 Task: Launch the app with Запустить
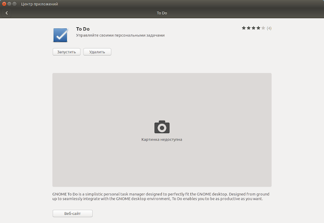click(x=66, y=52)
